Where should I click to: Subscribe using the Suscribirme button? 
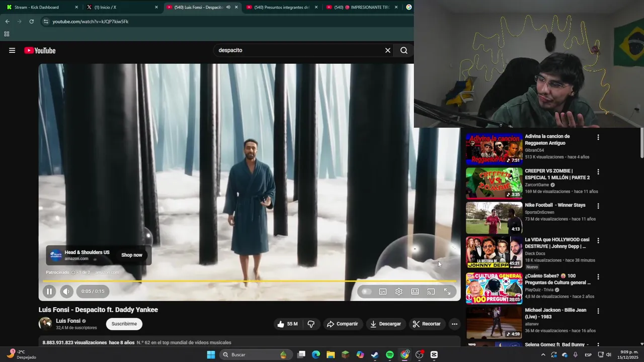pyautogui.click(x=124, y=324)
